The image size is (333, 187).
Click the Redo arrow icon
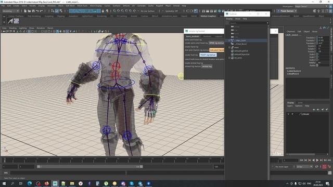(42, 11)
